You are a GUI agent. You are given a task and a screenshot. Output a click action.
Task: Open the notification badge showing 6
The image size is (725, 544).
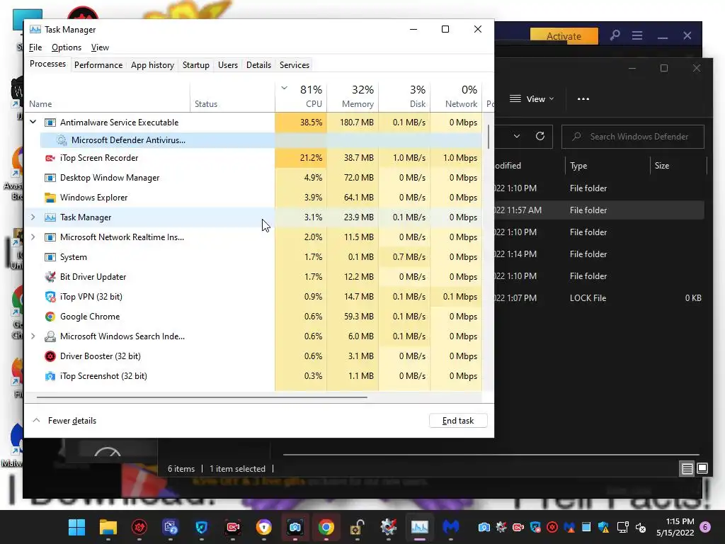click(x=705, y=527)
